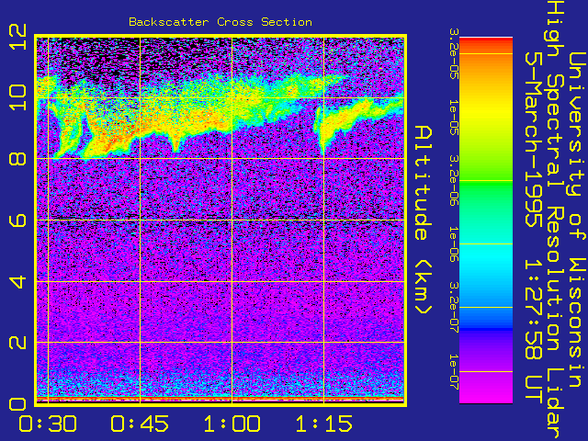The height and width of the screenshot is (441, 588).
Task: Pick the yellow band of the colorbar
Action: (486, 112)
